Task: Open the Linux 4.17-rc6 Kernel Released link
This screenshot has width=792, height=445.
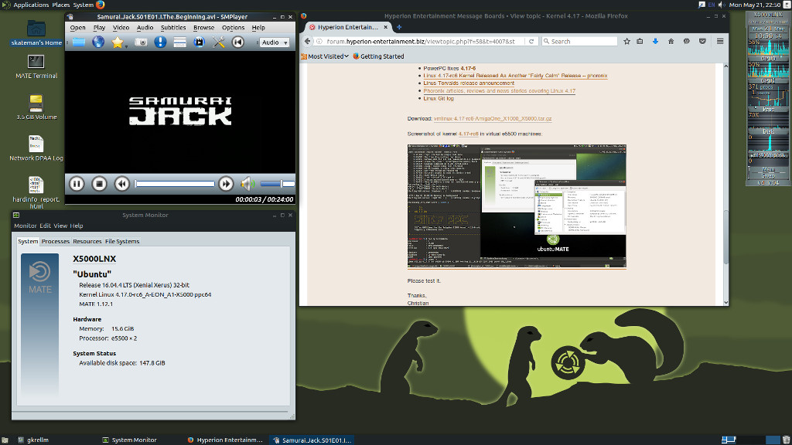Action: [515, 76]
